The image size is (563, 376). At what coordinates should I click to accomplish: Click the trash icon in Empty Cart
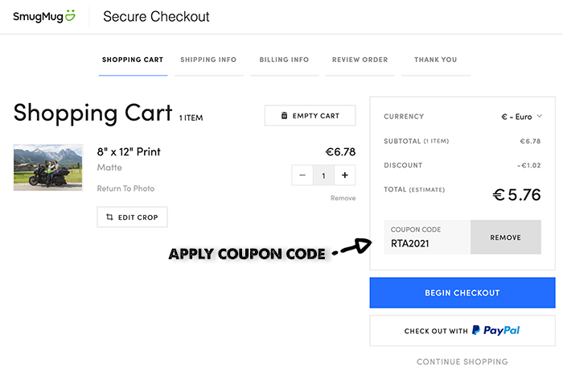point(284,115)
